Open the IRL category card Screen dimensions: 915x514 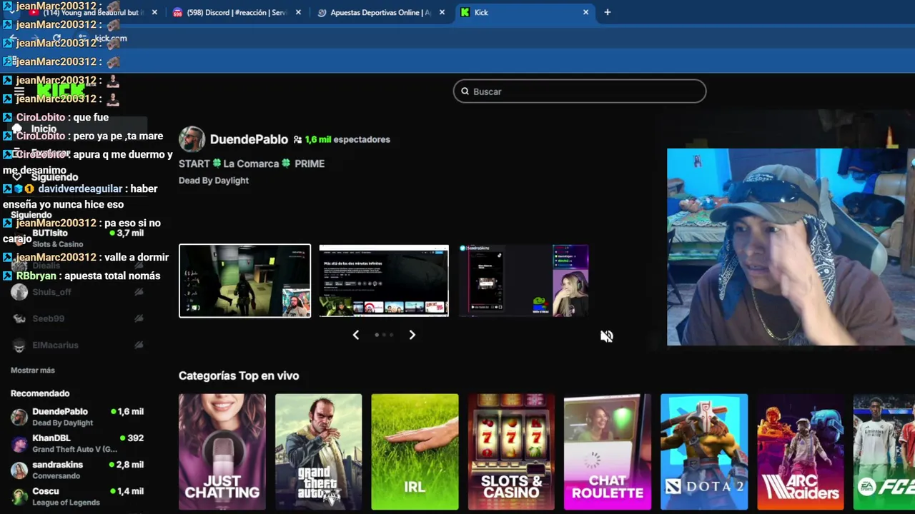point(415,452)
